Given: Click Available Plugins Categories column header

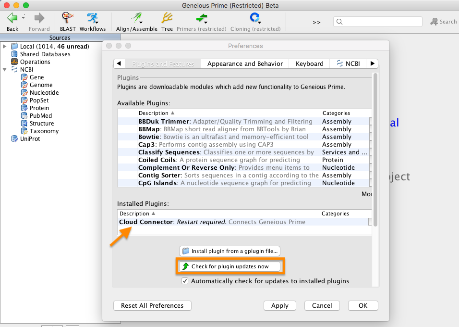Looking at the screenshot, I should [345, 113].
